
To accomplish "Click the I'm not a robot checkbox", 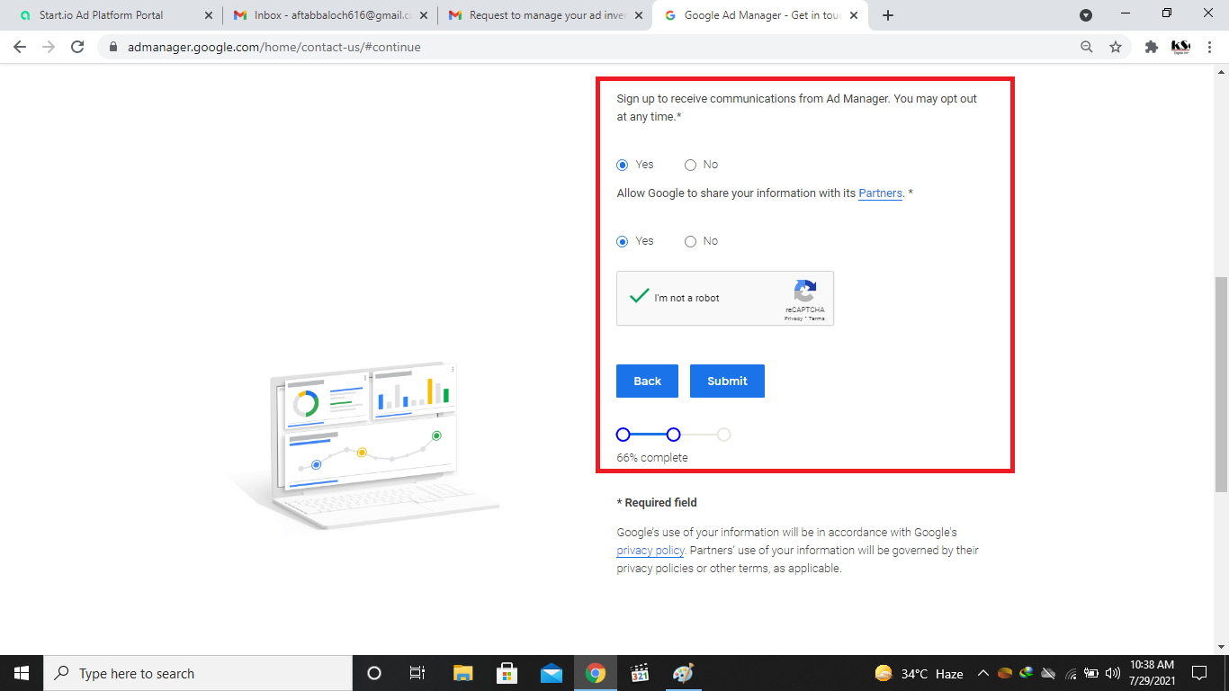I will point(640,297).
